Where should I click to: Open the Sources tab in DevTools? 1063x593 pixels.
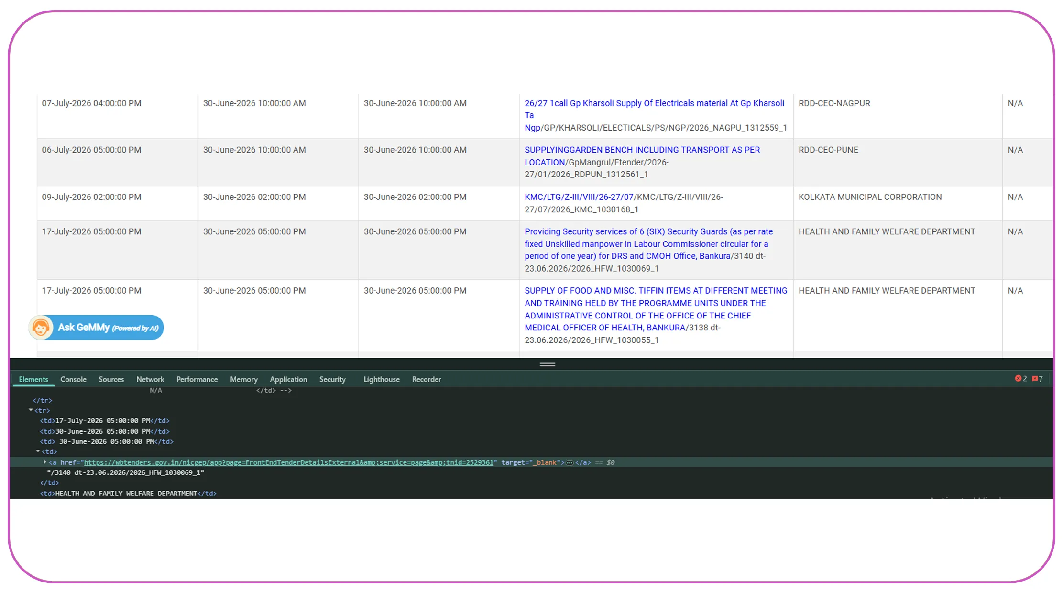(111, 379)
